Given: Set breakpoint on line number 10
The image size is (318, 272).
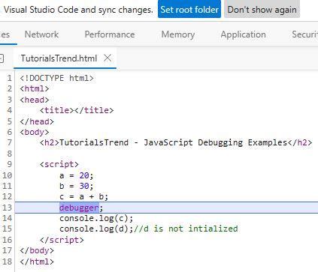Looking at the screenshot, I should [x=7, y=175].
